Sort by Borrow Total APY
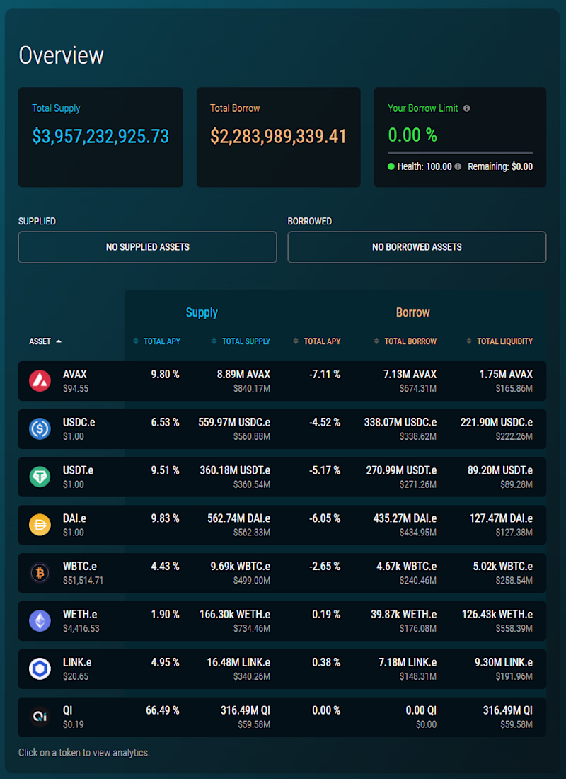Image resolution: width=566 pixels, height=779 pixels. 317,341
